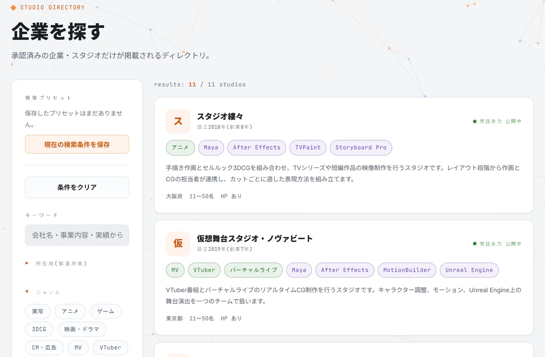Click the スタジオ縷々 avatar icon
The width and height of the screenshot is (545, 357).
coord(178,121)
